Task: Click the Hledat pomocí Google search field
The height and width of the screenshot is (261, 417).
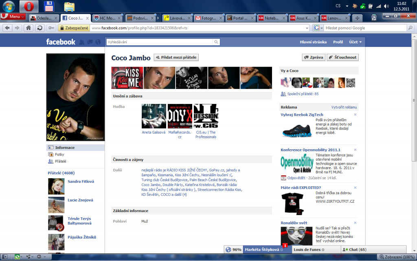Action: 365,28
